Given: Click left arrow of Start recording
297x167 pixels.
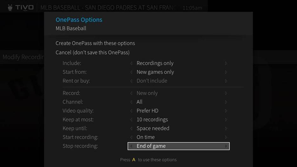Looking at the screenshot, I should coord(131,137).
